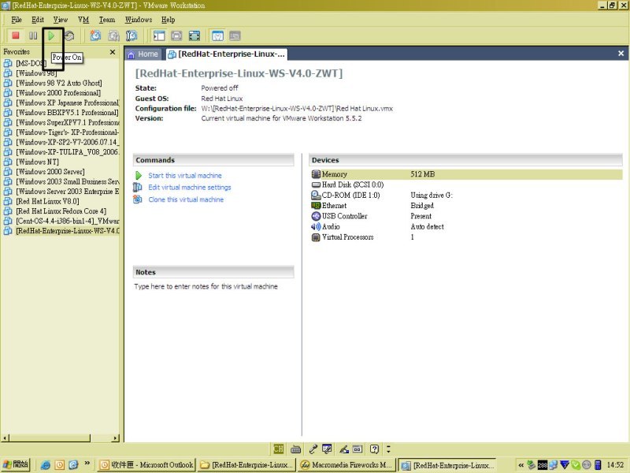630x473 pixels.
Task: Close the Favorites sidebar
Action: (113, 52)
